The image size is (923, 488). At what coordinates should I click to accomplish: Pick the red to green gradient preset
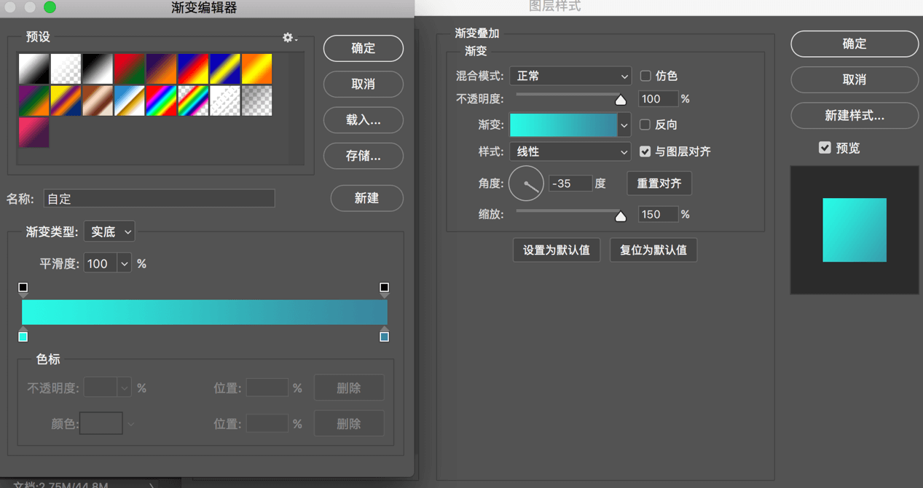pyautogui.click(x=130, y=68)
